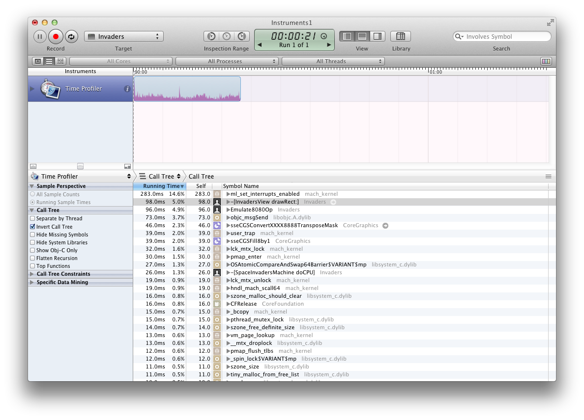Collapse the Sample Perspective section
Viewport: 584px width, 420px height.
(32, 186)
